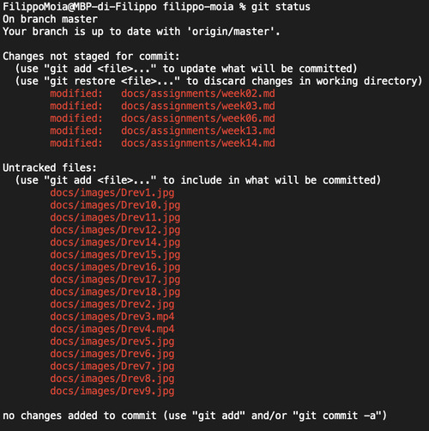This screenshot has height=431, width=429.
Task: Click the docs/images/Drev14.jpg line
Action: pos(115,243)
